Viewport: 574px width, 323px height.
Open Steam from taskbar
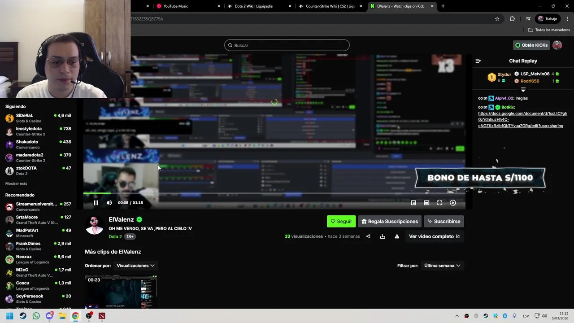(23, 316)
